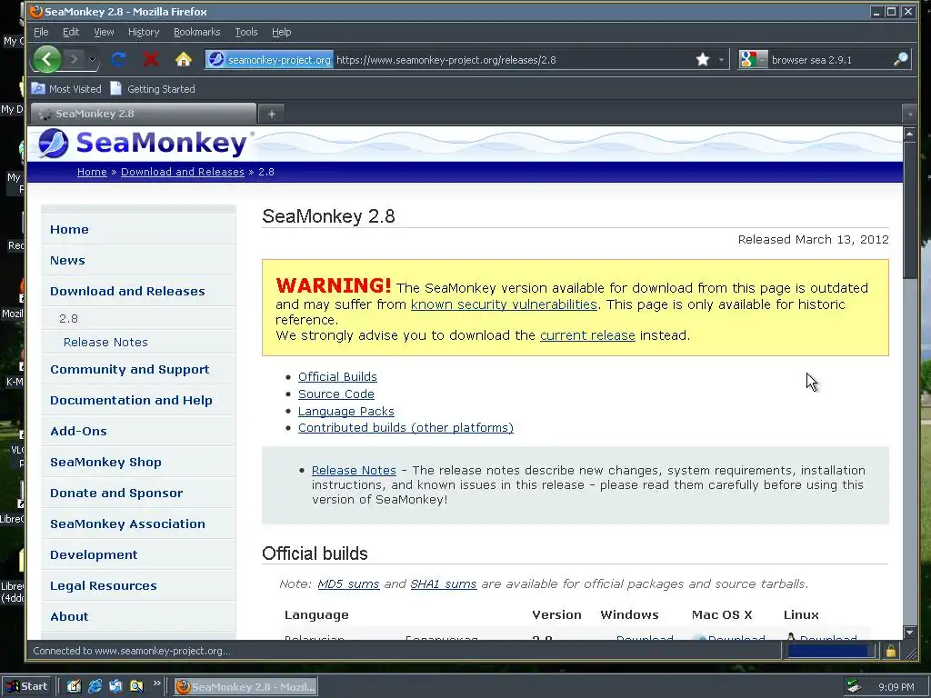Click the Getting Started bookmark

[x=153, y=89]
